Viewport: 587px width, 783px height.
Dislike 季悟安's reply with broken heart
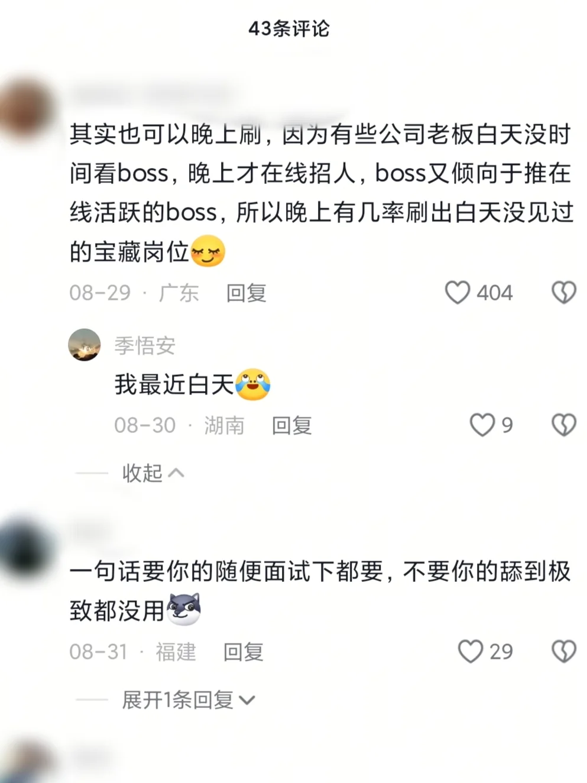[563, 425]
